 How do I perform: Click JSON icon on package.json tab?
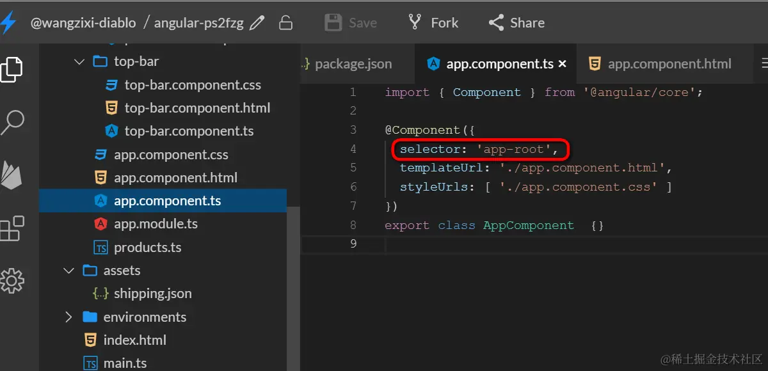pyautogui.click(x=305, y=64)
